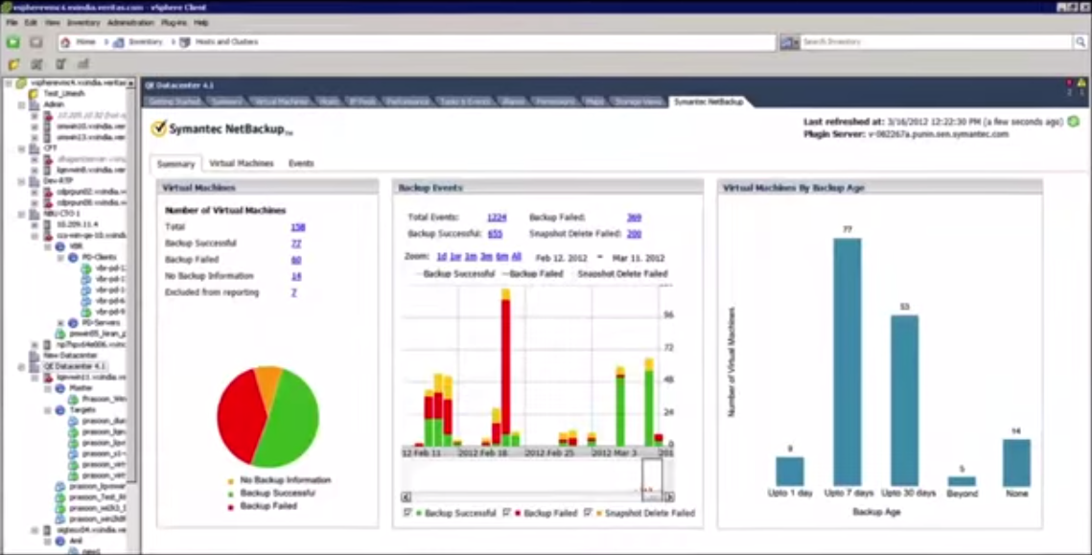The height and width of the screenshot is (555, 1092).
Task: Switch to the Virtual Machines sub-tab
Action: (x=241, y=164)
